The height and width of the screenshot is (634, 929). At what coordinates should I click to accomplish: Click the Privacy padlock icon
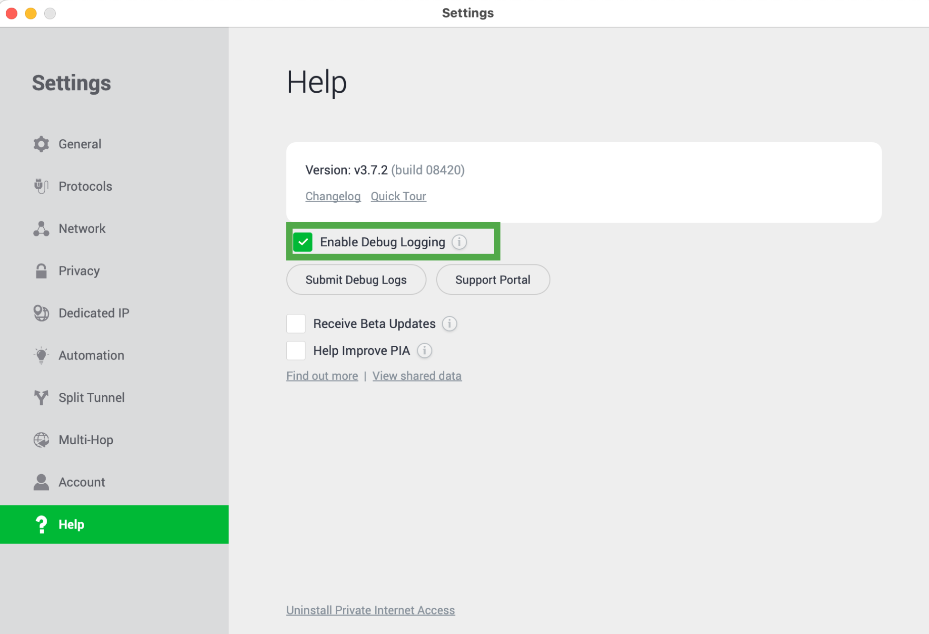point(41,271)
